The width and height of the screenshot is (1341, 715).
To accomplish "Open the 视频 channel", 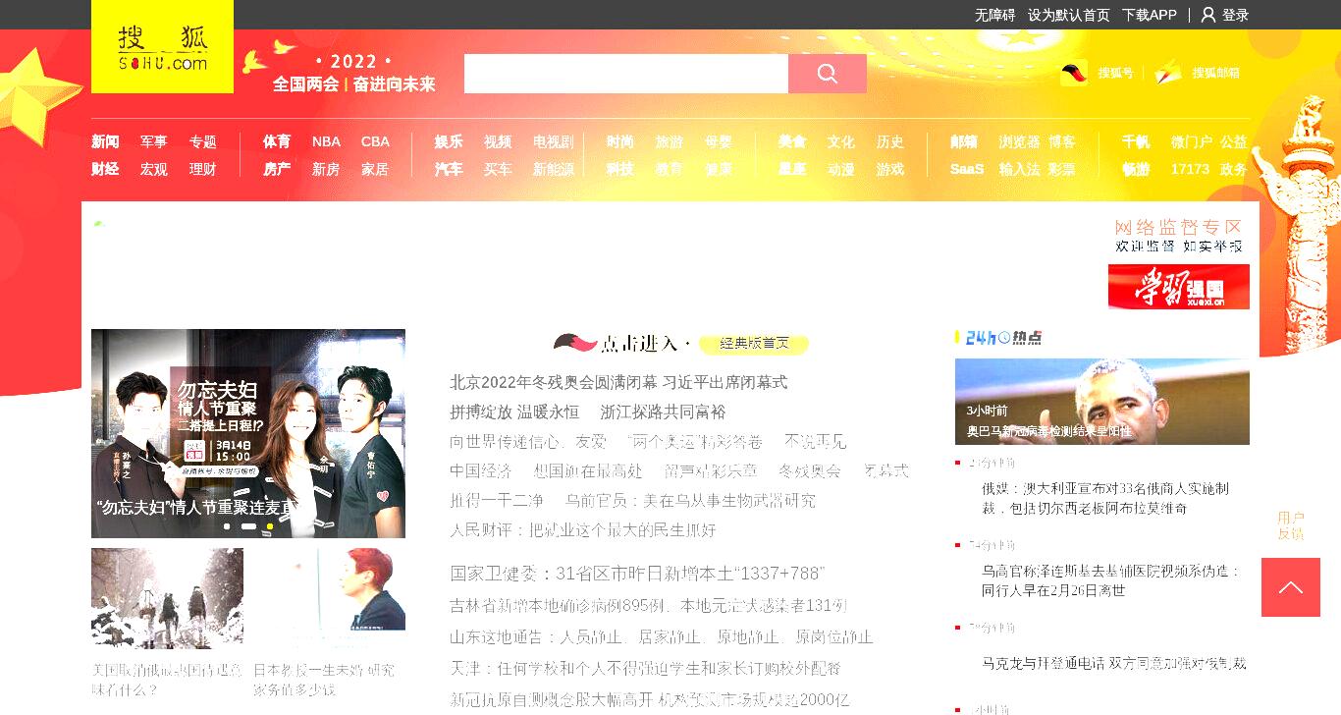I will point(498,141).
